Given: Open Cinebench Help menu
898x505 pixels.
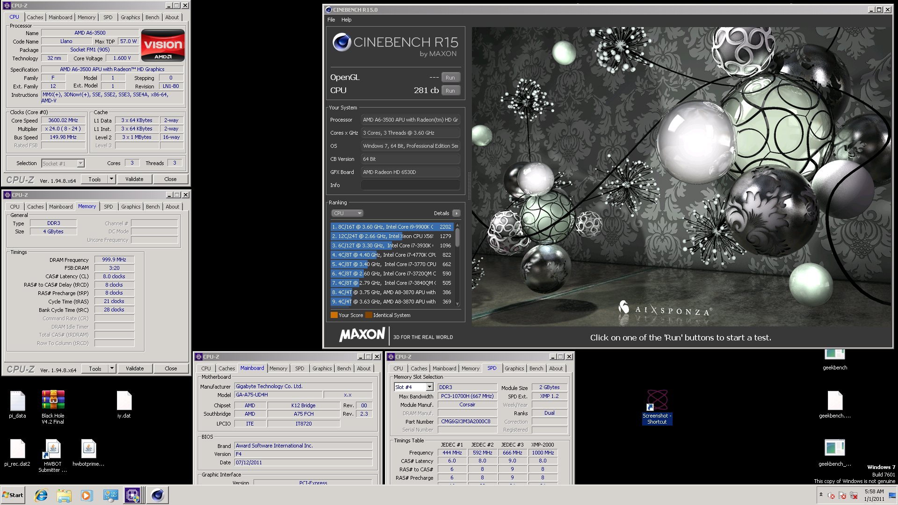Looking at the screenshot, I should 346,20.
